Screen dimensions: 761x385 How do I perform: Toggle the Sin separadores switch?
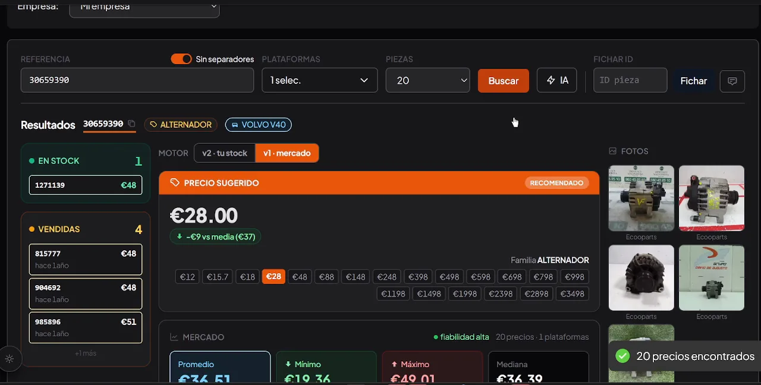coord(181,59)
